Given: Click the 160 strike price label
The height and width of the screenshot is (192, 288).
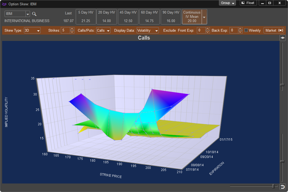Looking at the screenshot, I should 45,154.
